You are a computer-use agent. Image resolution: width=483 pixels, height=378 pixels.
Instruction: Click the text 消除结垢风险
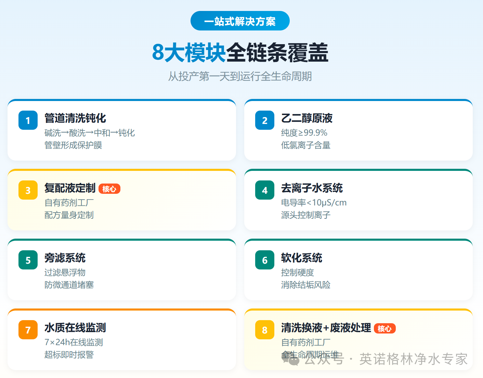tap(306, 285)
